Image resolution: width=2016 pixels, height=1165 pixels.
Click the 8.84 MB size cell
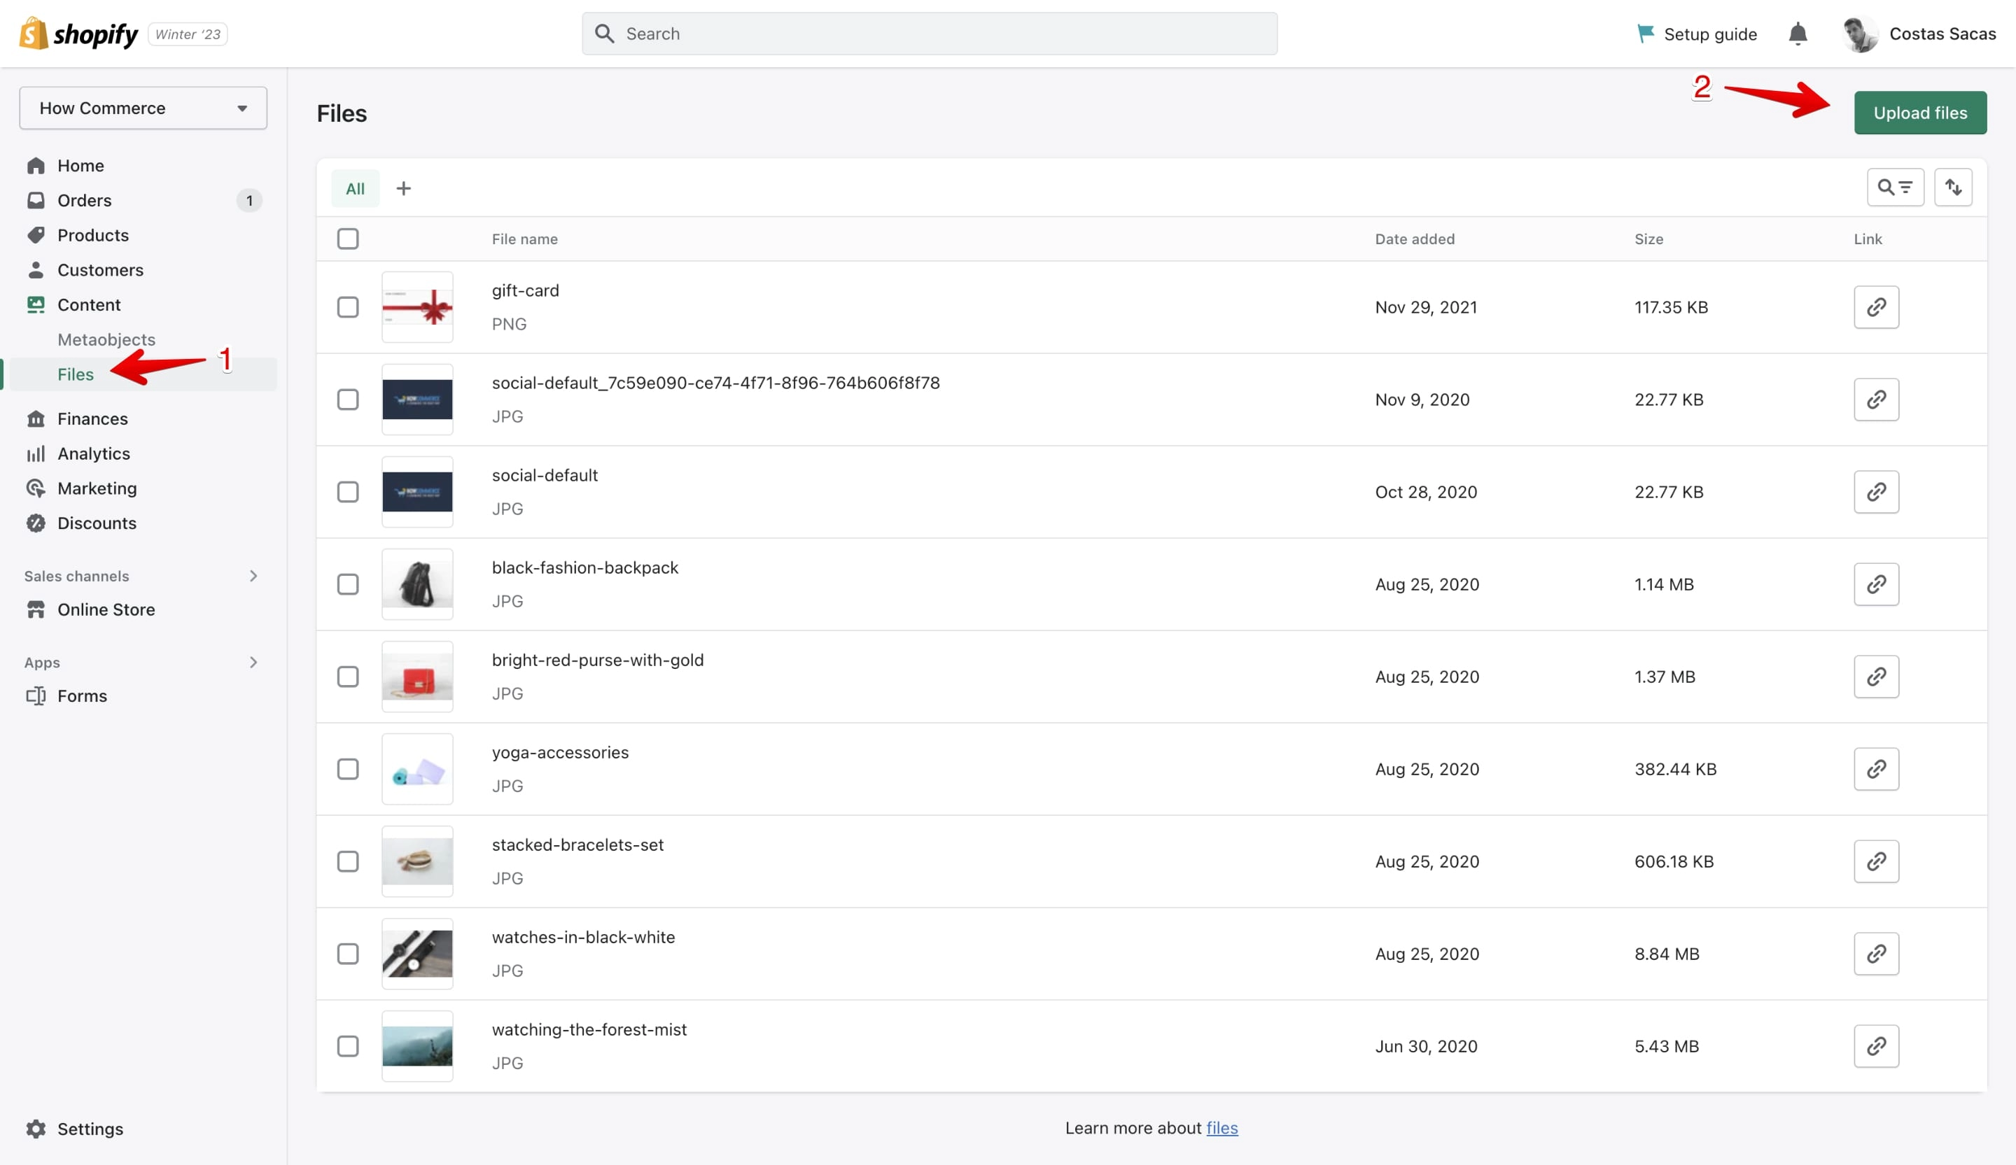click(x=1667, y=953)
